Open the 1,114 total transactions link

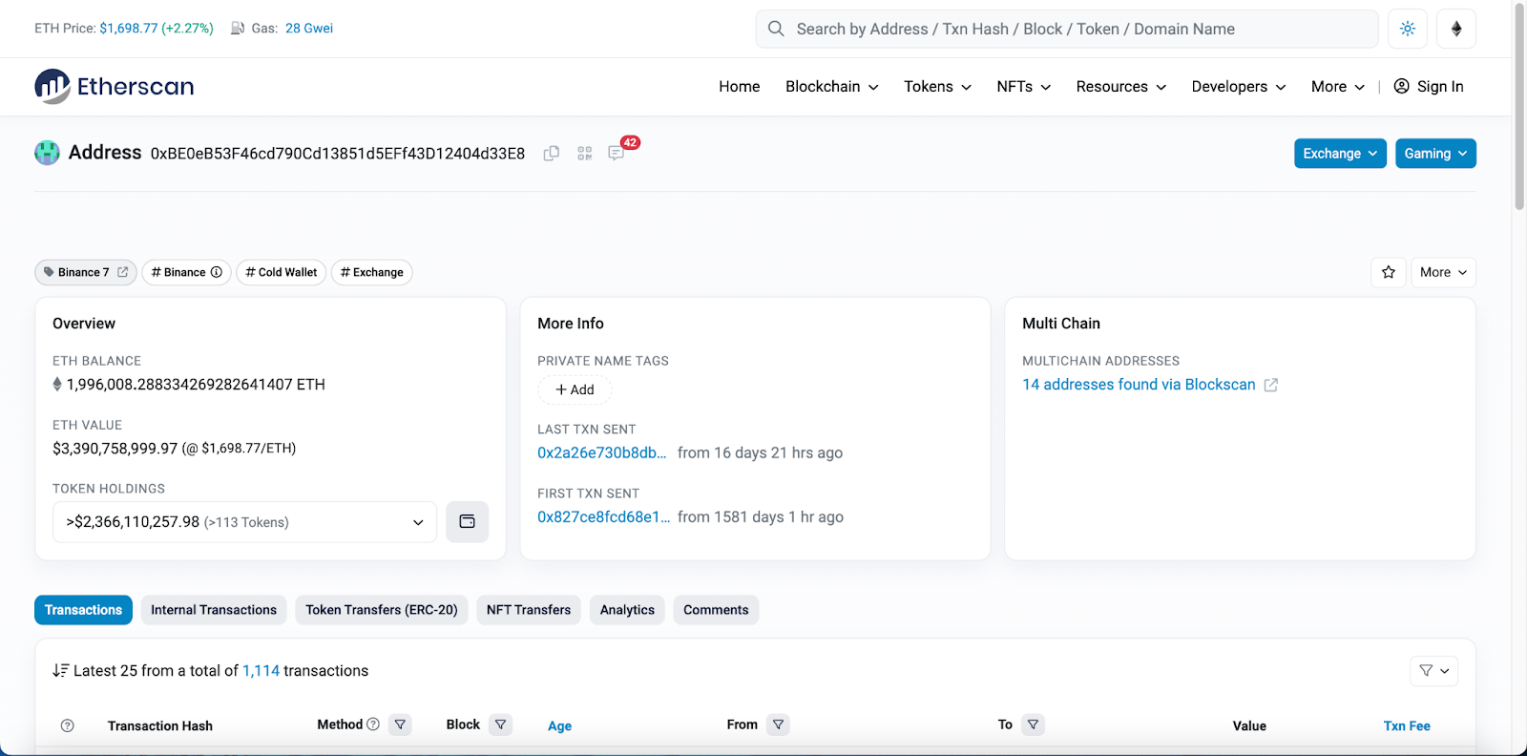point(261,671)
